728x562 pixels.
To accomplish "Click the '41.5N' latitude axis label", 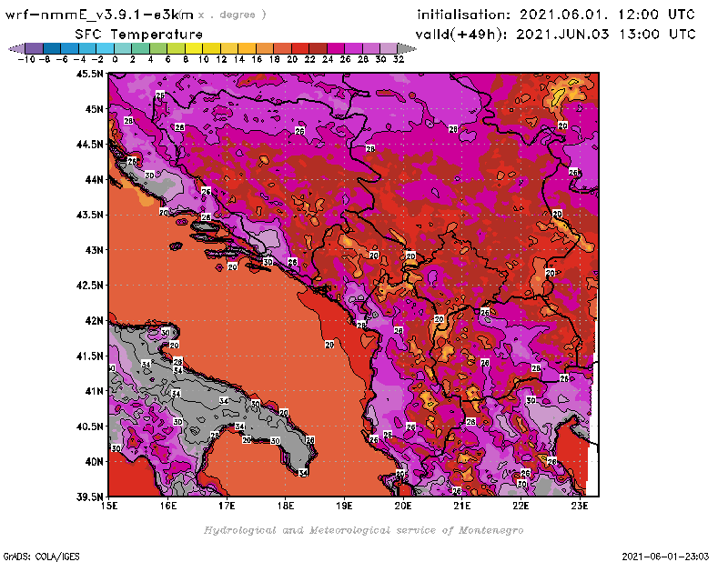I will coord(89,356).
